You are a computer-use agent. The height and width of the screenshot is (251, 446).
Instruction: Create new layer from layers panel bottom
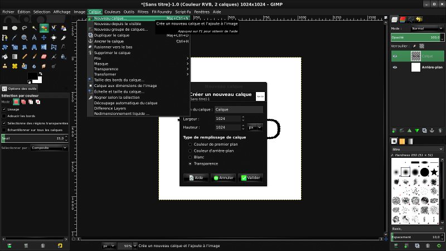pos(394,131)
